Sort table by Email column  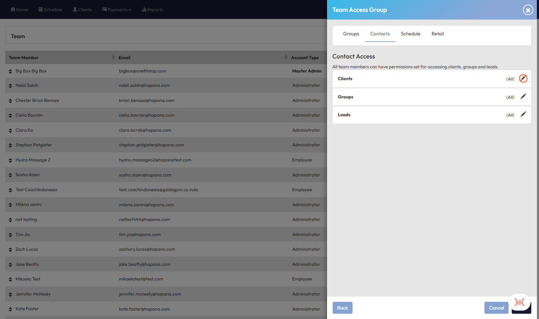click(285, 57)
